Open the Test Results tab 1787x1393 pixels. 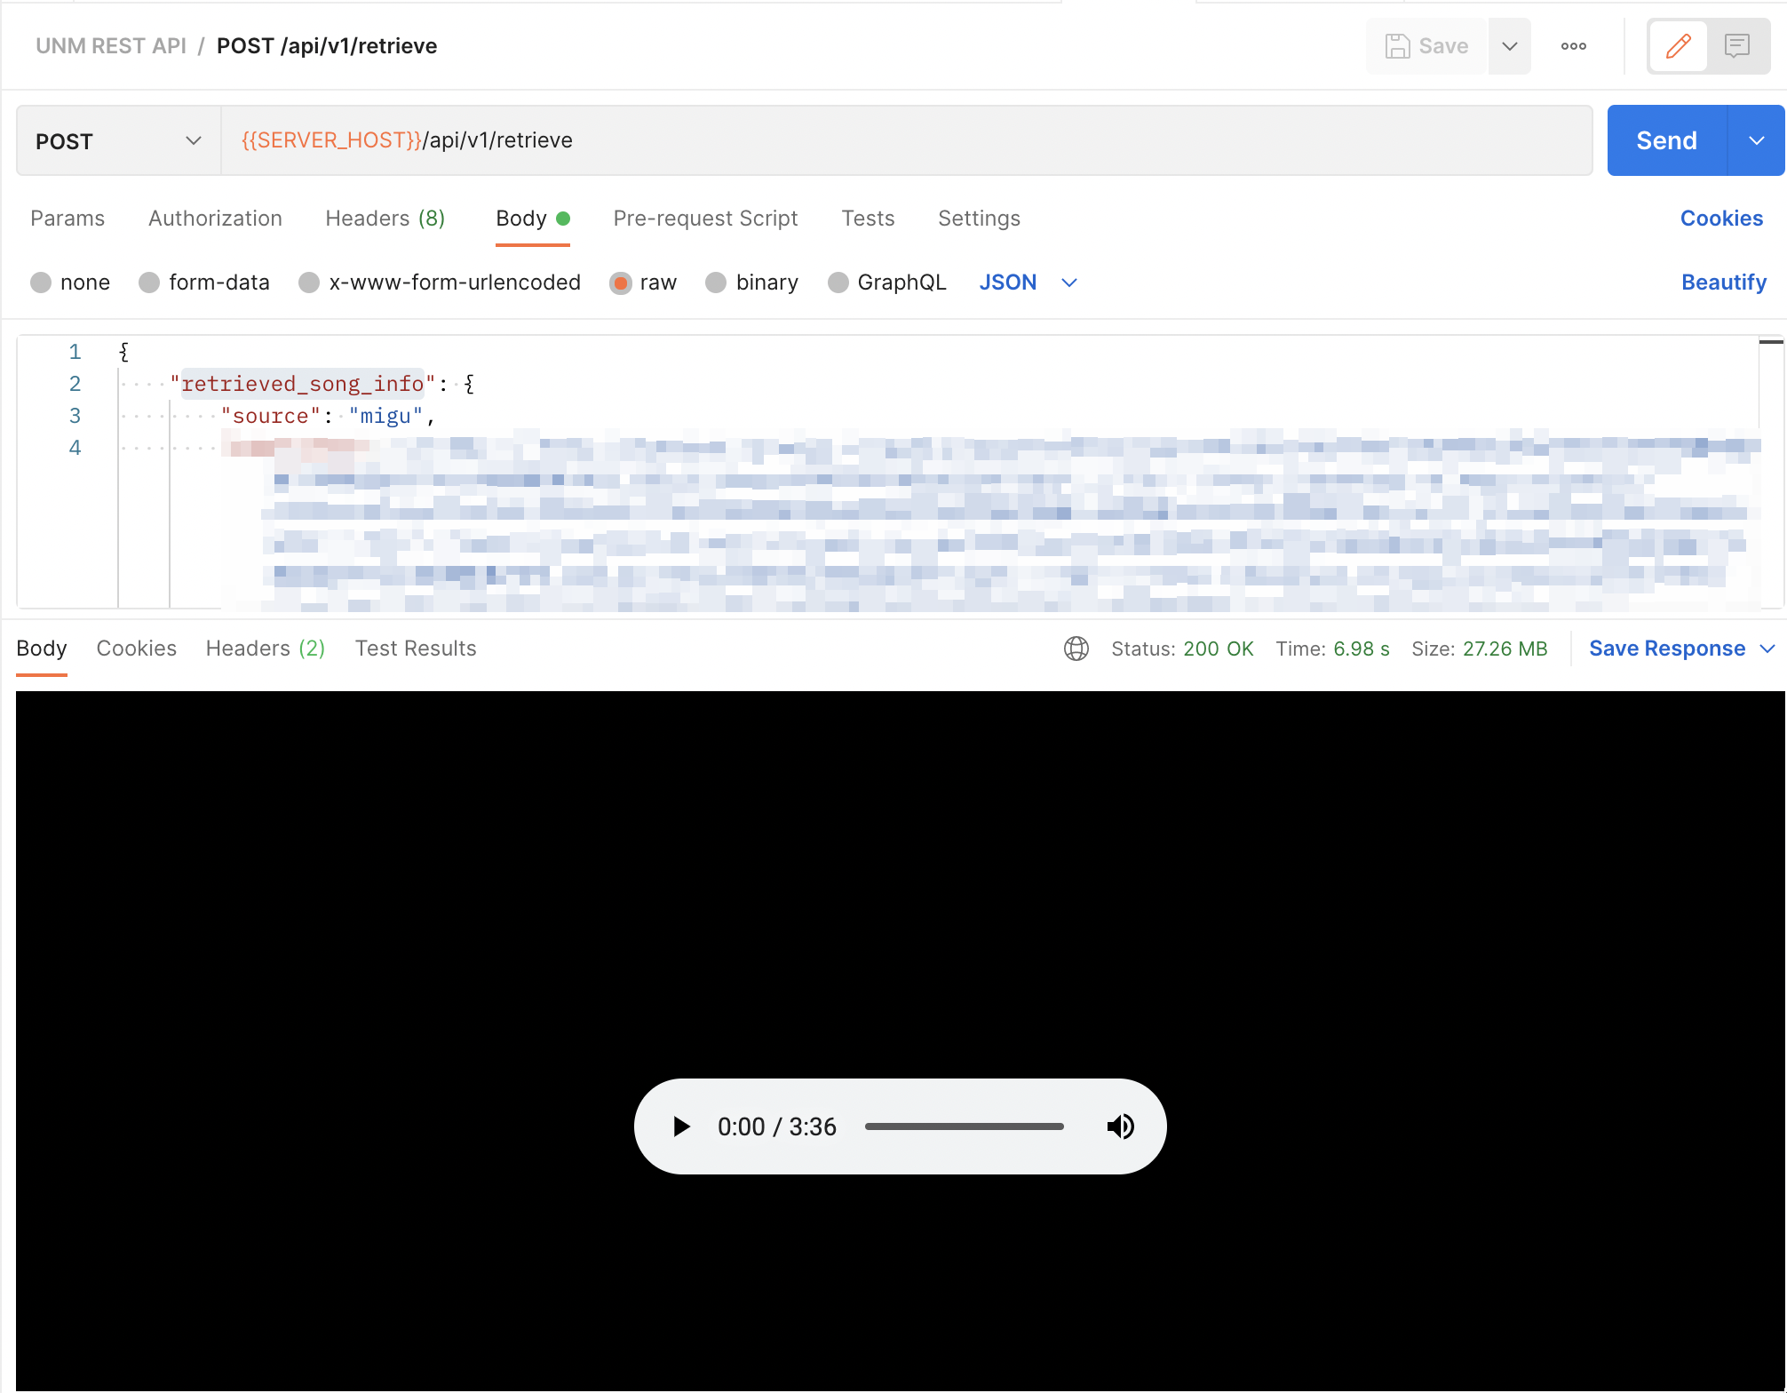(x=416, y=649)
